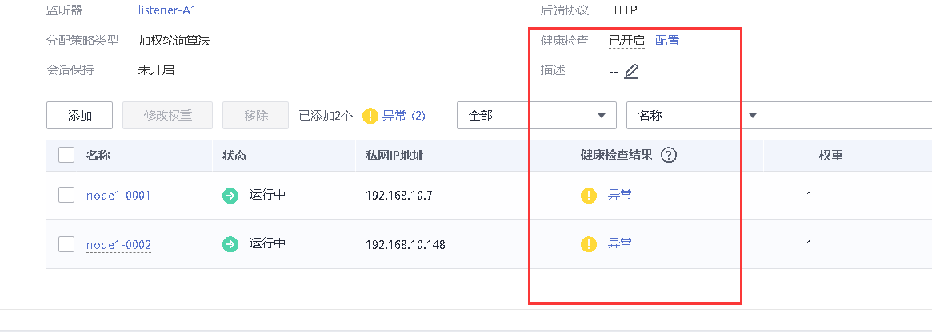This screenshot has height=332, width=932.
Task: Open node1-0001 server link
Action: (118, 196)
